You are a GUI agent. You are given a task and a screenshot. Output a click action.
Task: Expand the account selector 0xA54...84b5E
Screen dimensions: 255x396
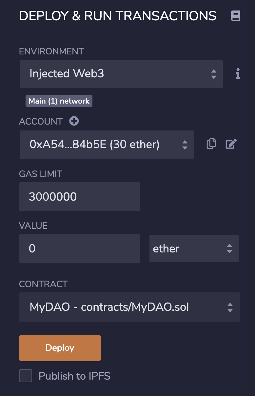click(x=107, y=145)
